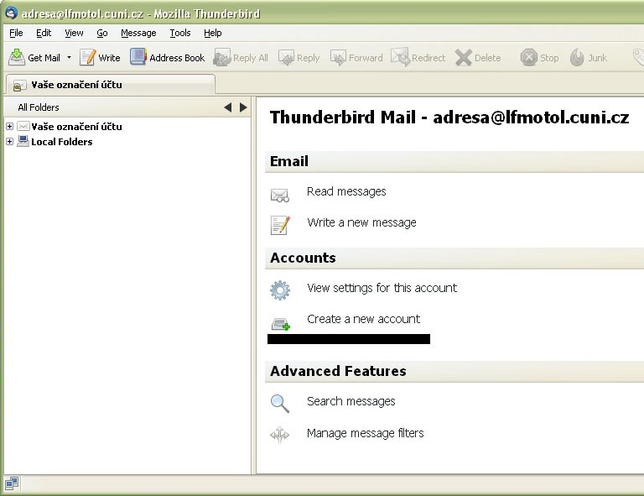Open Manage message filters link
Image resolution: width=644 pixels, height=496 pixels.
pyautogui.click(x=365, y=433)
